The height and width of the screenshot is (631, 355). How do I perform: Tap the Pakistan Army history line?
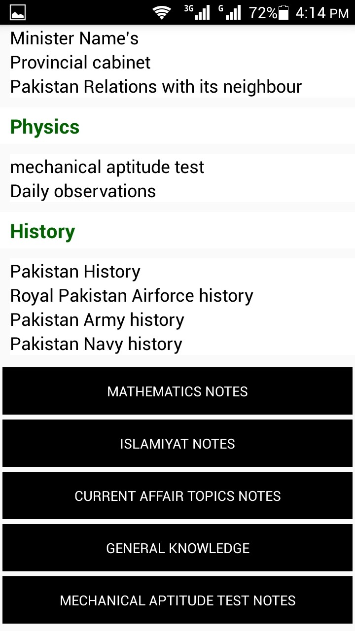point(97,320)
